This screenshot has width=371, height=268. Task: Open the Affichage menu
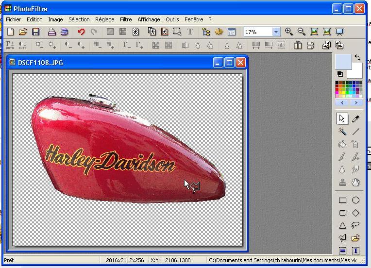click(149, 19)
